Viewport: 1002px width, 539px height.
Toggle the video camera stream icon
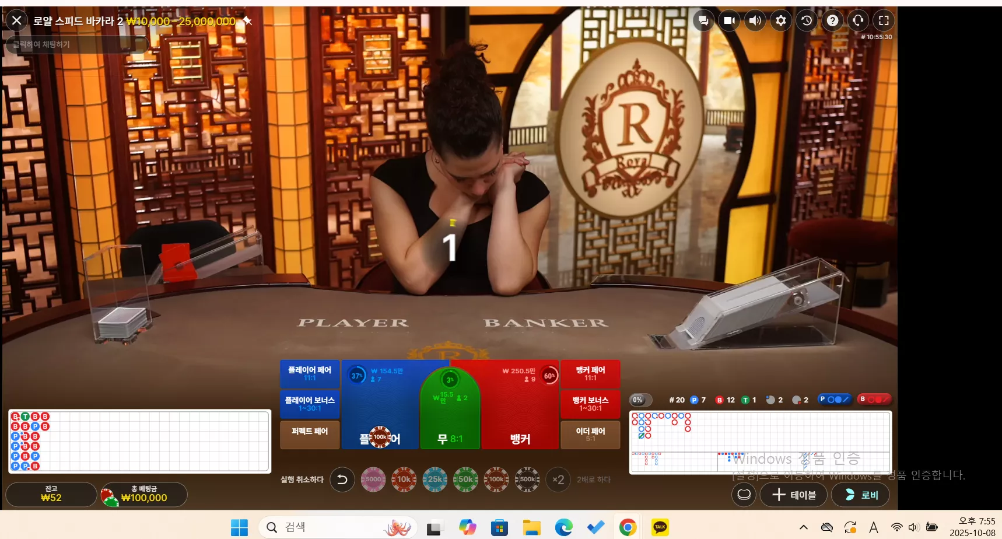click(729, 20)
